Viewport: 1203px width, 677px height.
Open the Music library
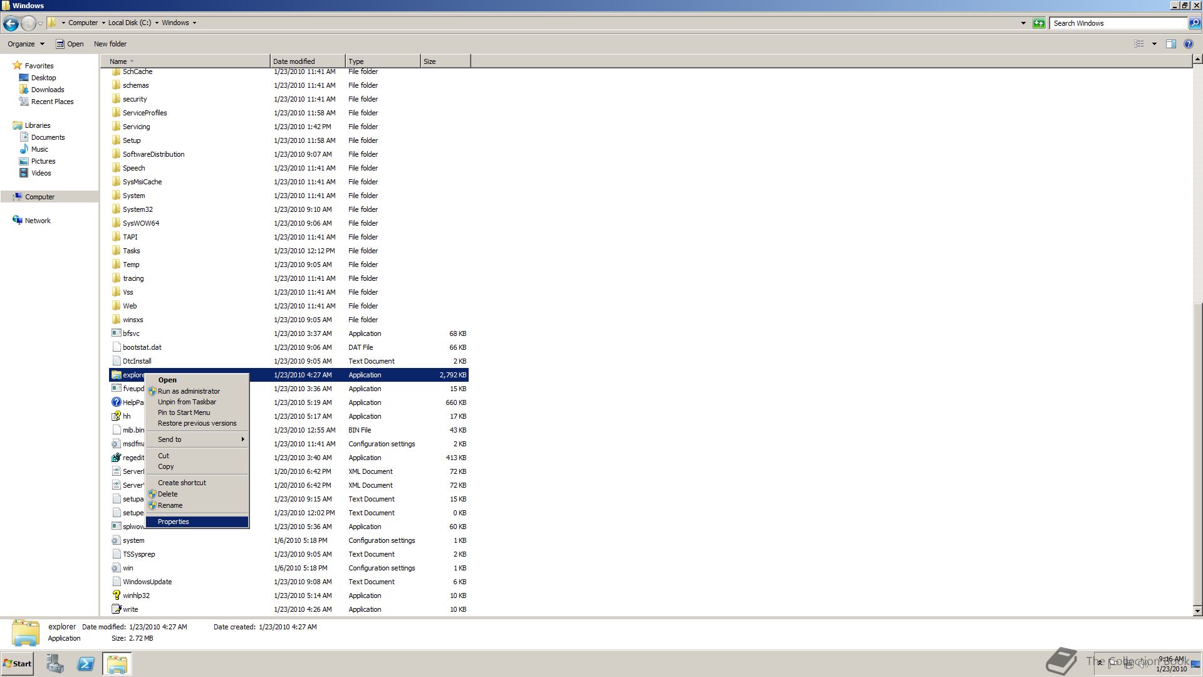coord(39,149)
